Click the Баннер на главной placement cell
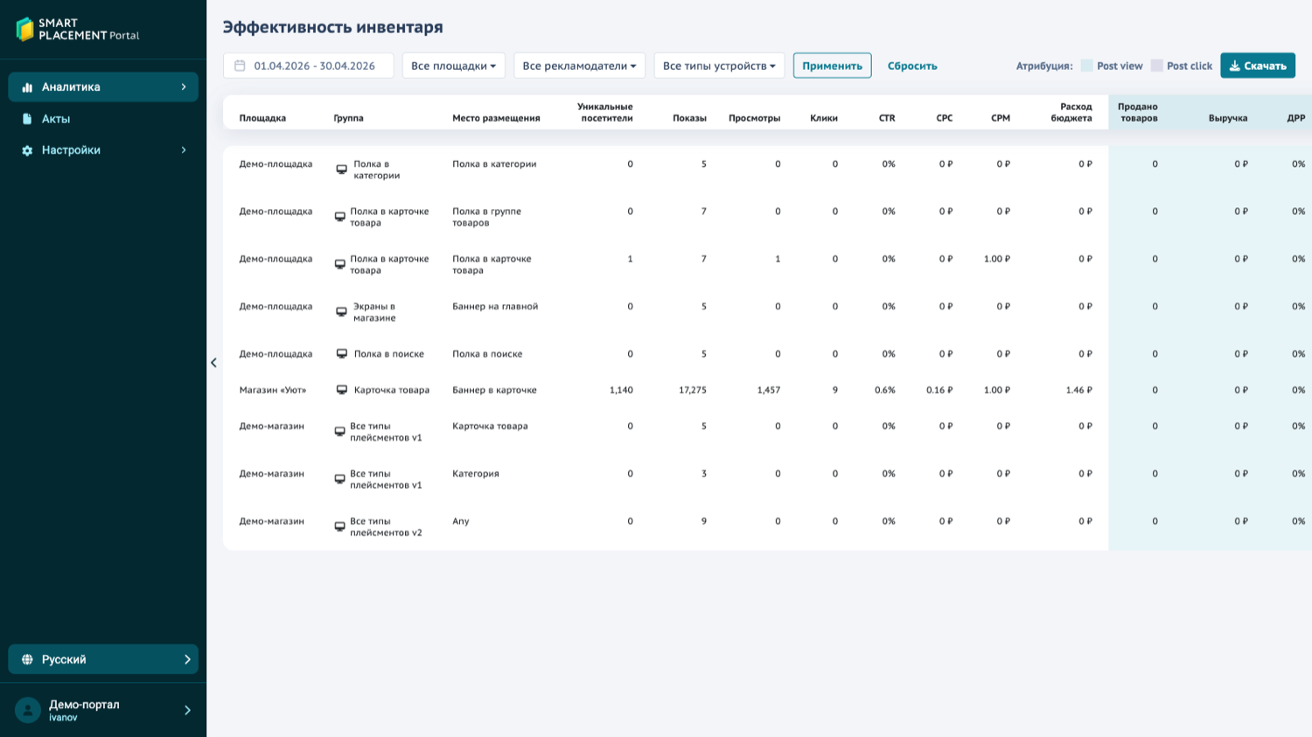 tap(495, 307)
